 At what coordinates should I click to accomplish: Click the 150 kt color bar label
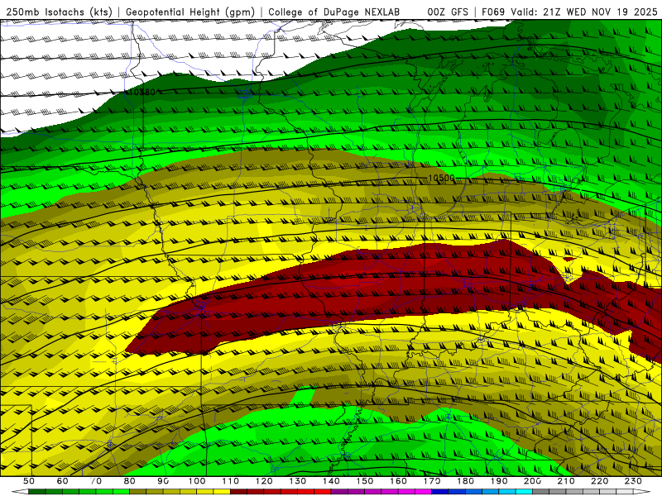pos(365,481)
